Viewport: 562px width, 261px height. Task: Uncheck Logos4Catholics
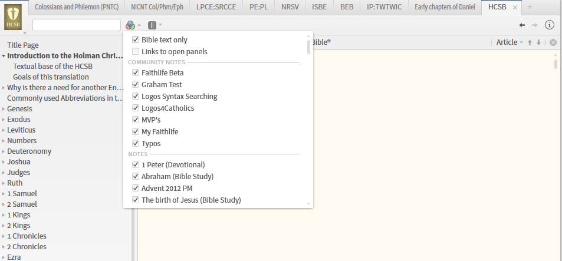pos(136,108)
